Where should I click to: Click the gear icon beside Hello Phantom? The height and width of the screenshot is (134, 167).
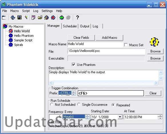(x=11, y=36)
